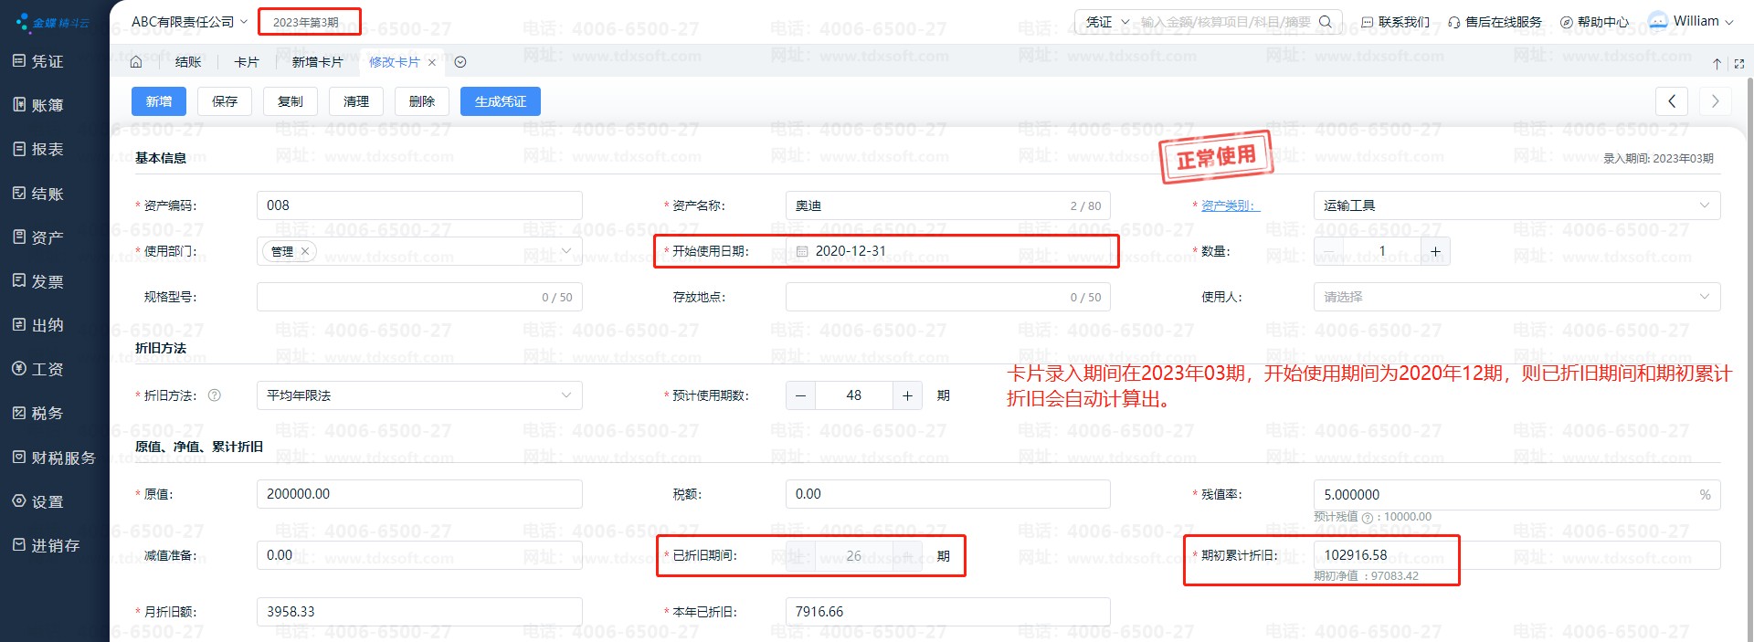Click the scroll-to-top arrow icon

coord(1717,64)
